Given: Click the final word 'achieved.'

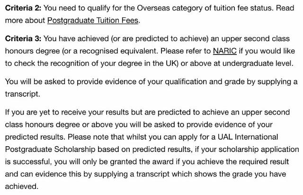Looking at the screenshot, I should (x=22, y=186).
